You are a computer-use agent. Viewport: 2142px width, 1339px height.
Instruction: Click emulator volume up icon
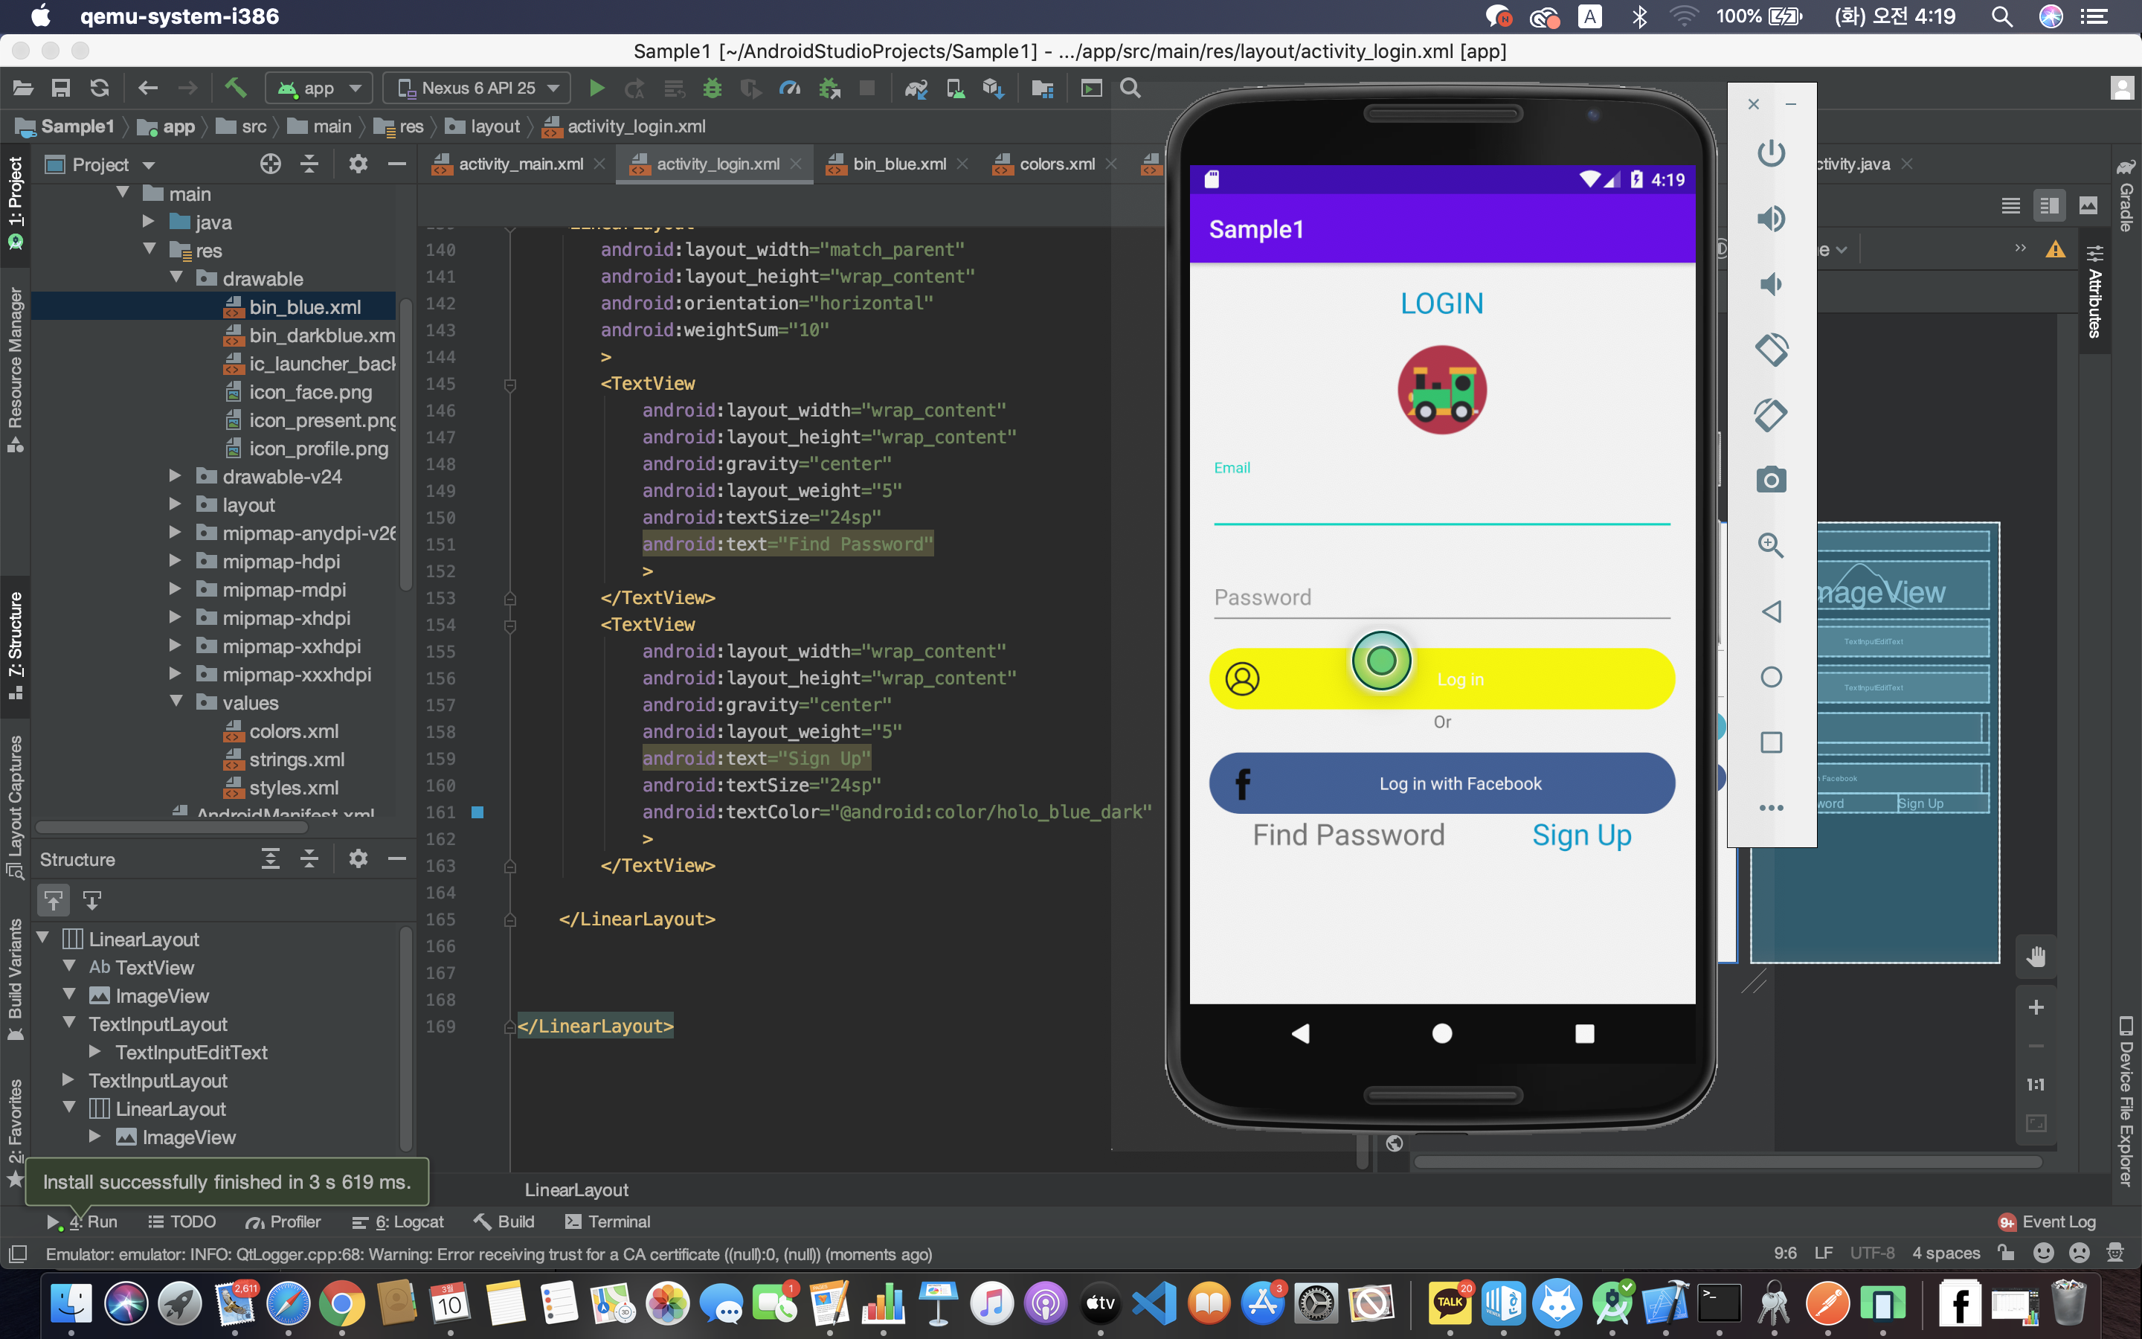tap(1770, 219)
